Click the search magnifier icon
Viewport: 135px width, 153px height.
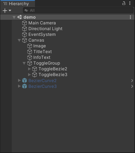(26, 10)
